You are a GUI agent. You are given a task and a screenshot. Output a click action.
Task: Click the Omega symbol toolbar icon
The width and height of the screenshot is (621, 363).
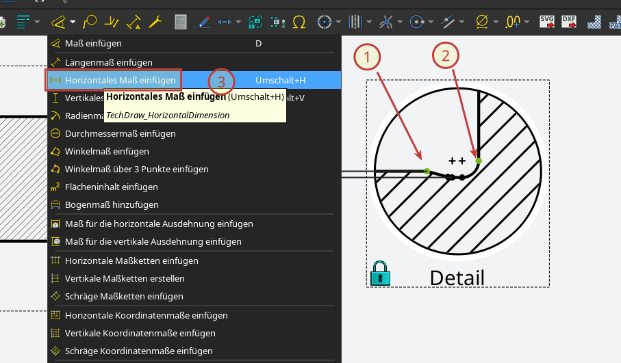pos(299,22)
